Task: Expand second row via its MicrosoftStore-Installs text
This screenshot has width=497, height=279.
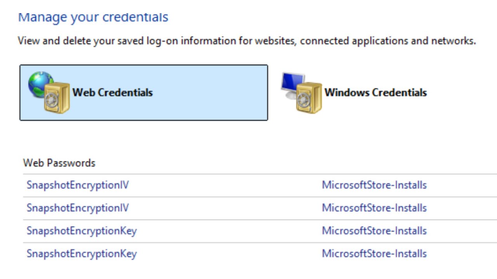Action: point(374,208)
